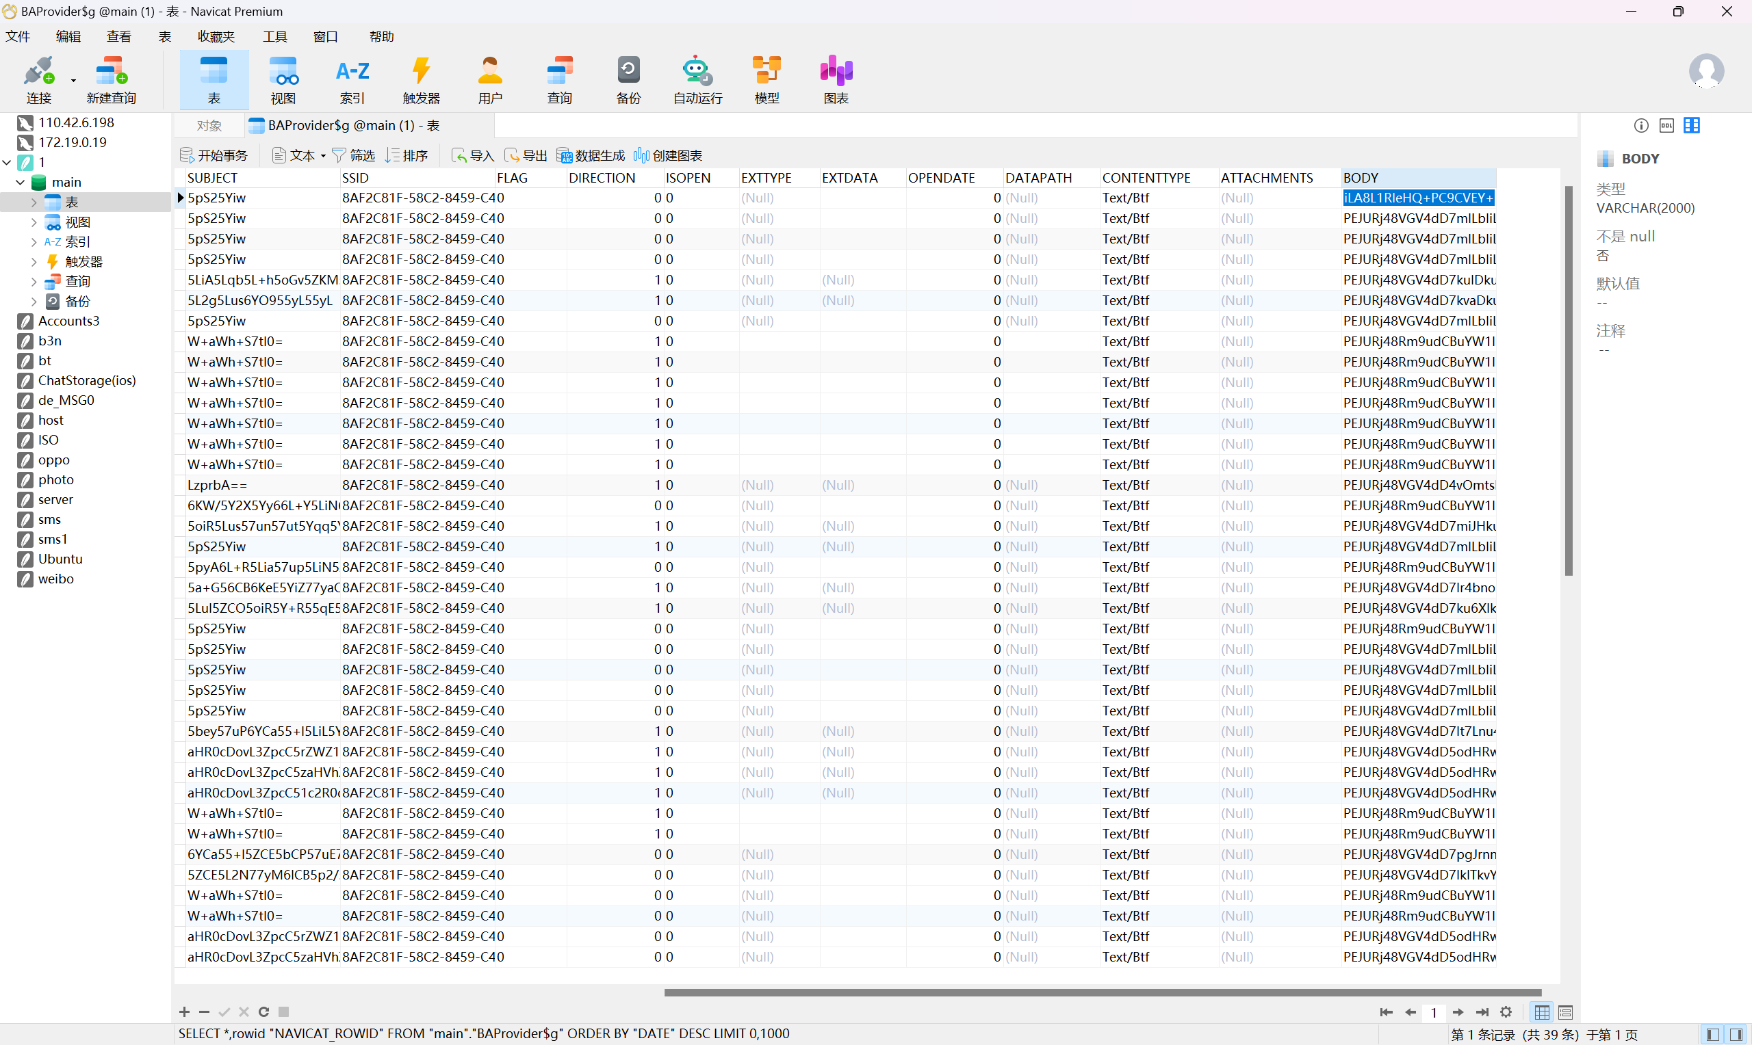
Task: Open the Tools (工具) menu
Action: pos(274,37)
